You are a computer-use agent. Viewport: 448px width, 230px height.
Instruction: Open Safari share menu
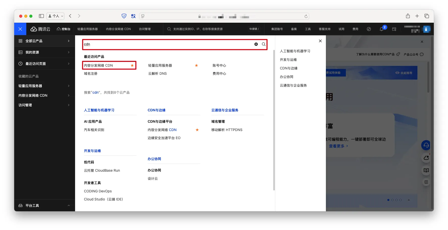(408, 16)
